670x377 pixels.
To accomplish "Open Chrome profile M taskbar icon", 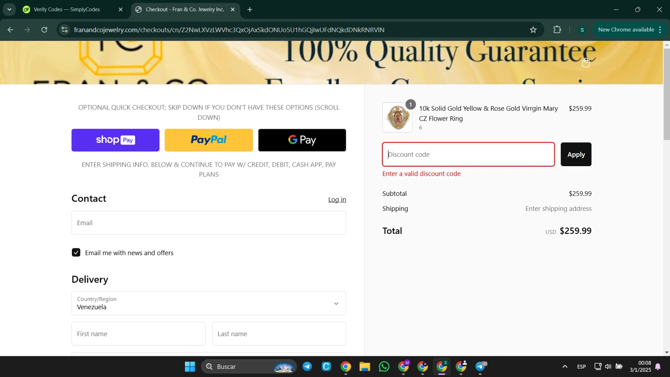I will (404, 367).
